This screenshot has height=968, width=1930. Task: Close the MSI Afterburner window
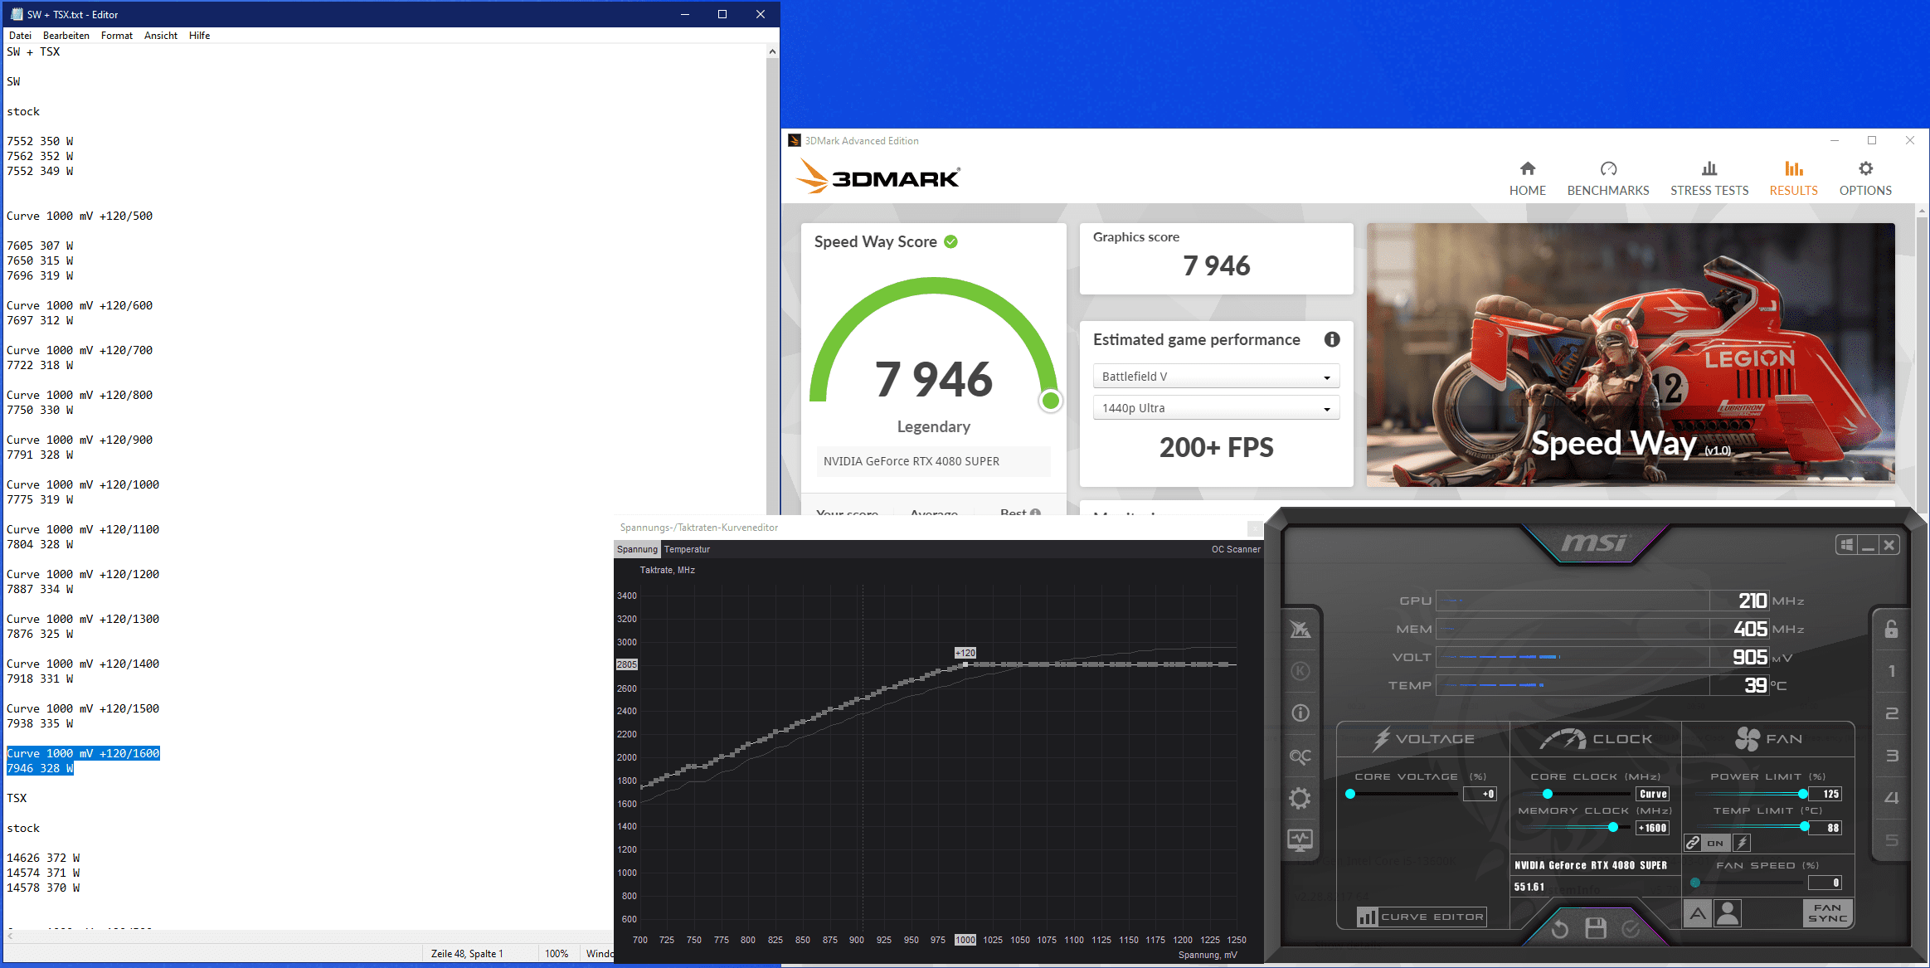1889,545
